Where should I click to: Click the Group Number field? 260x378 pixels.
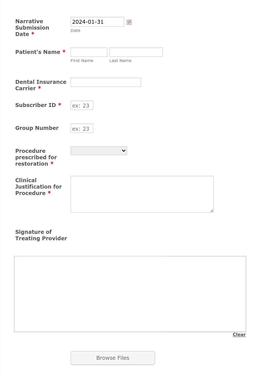82,128
